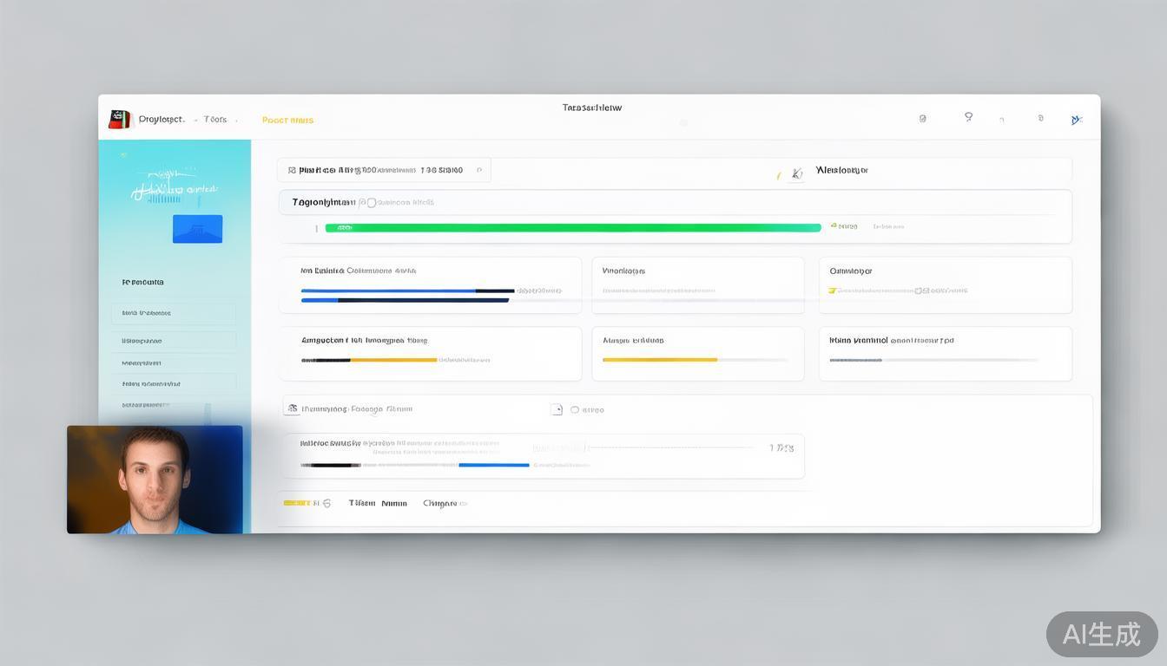This screenshot has width=1167, height=666.
Task: Toggle the small circle icon beside yellow footer bar
Action: 326,503
